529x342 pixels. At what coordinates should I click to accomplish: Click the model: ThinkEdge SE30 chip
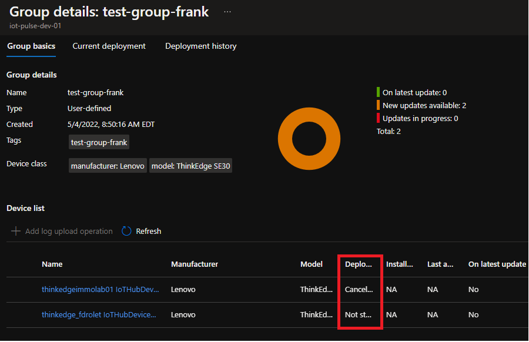(190, 165)
